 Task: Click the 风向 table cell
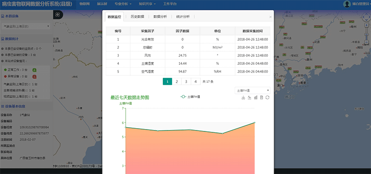(x=147, y=56)
